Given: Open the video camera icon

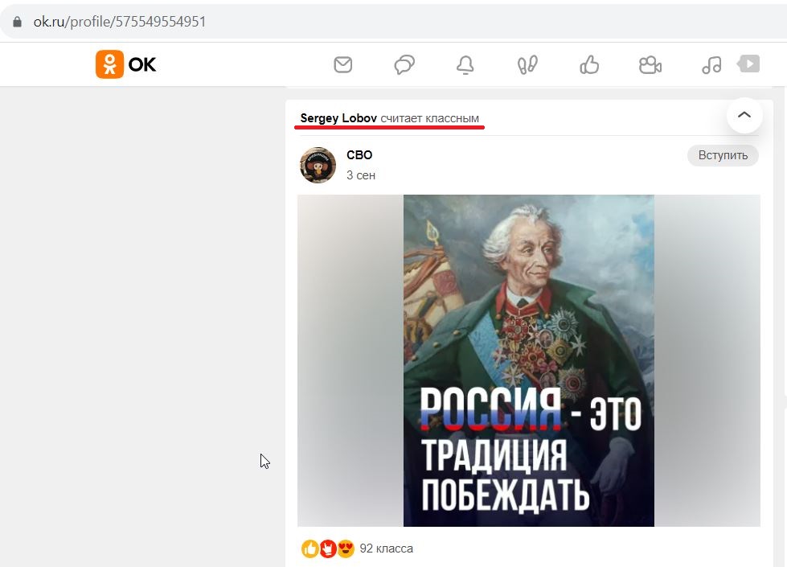Looking at the screenshot, I should click(650, 65).
